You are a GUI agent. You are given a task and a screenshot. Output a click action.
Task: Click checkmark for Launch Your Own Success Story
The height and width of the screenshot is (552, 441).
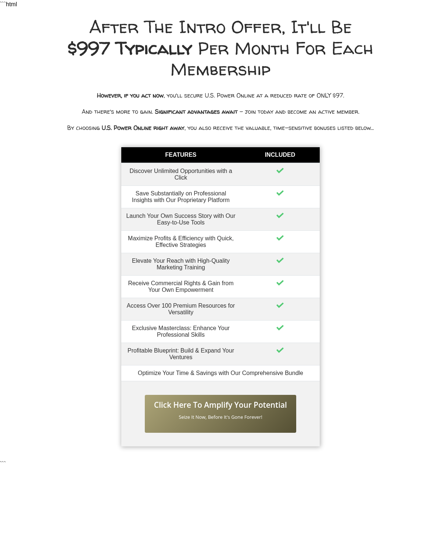coord(280,216)
